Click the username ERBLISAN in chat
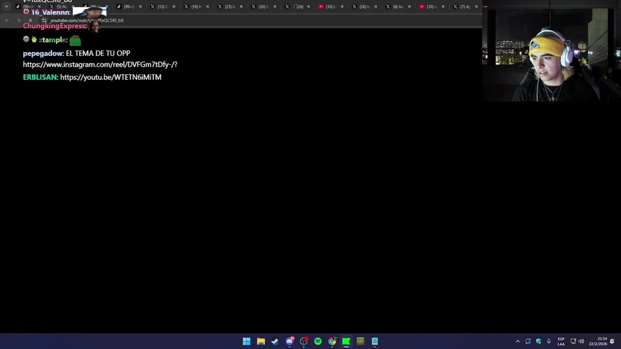 tap(40, 77)
